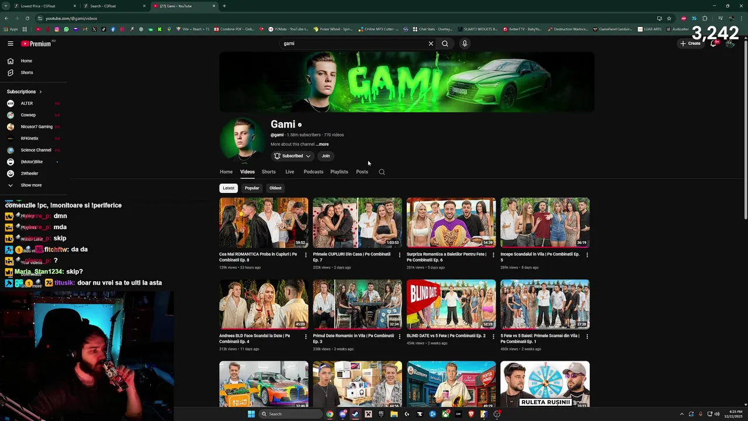This screenshot has height=421, width=748.
Task: Open the Brave browser taskbar icon
Action: [471, 414]
